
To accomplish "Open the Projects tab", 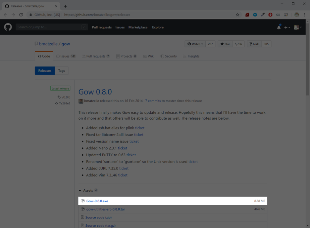I will pos(126,56).
